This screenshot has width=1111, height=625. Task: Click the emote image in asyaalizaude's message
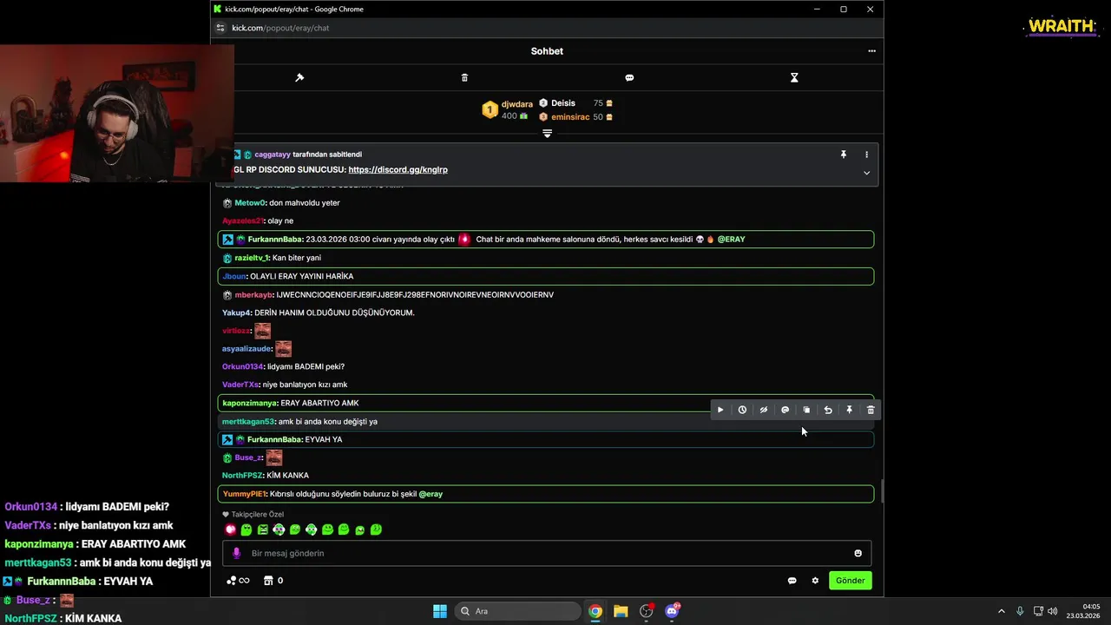(283, 349)
